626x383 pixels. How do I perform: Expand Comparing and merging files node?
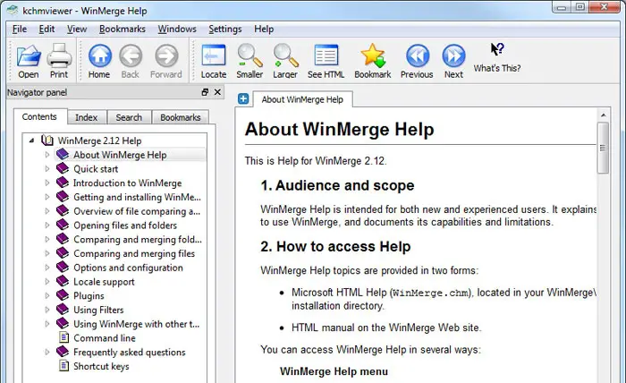[47, 253]
